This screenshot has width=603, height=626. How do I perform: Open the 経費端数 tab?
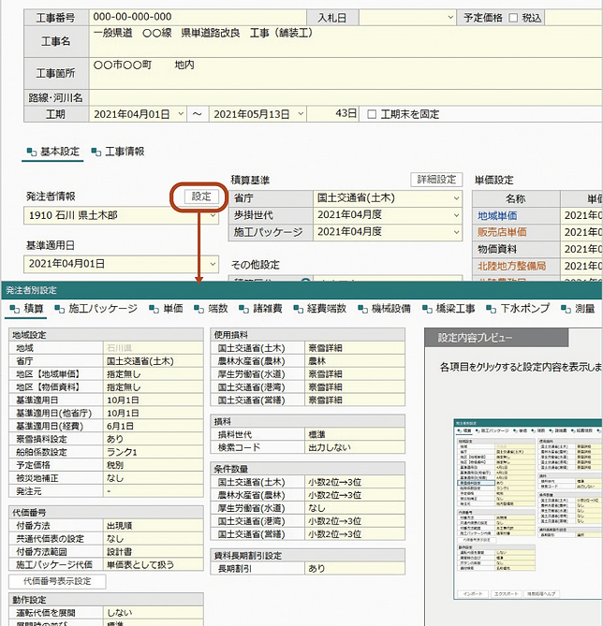pos(319,309)
